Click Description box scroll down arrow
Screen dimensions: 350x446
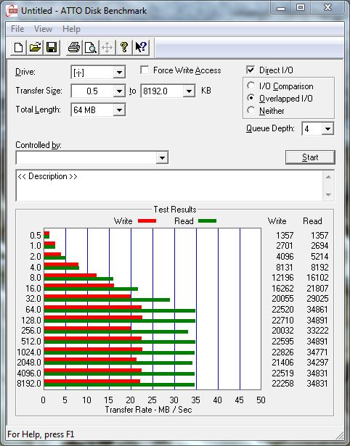pos(328,195)
